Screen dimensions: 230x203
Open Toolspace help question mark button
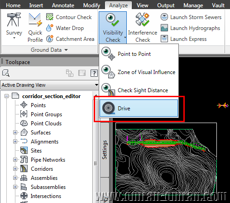click(x=94, y=73)
